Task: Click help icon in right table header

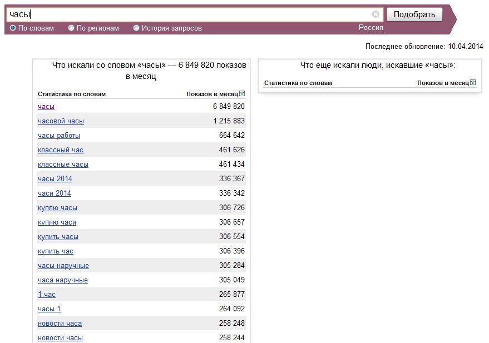Action: coord(473,83)
